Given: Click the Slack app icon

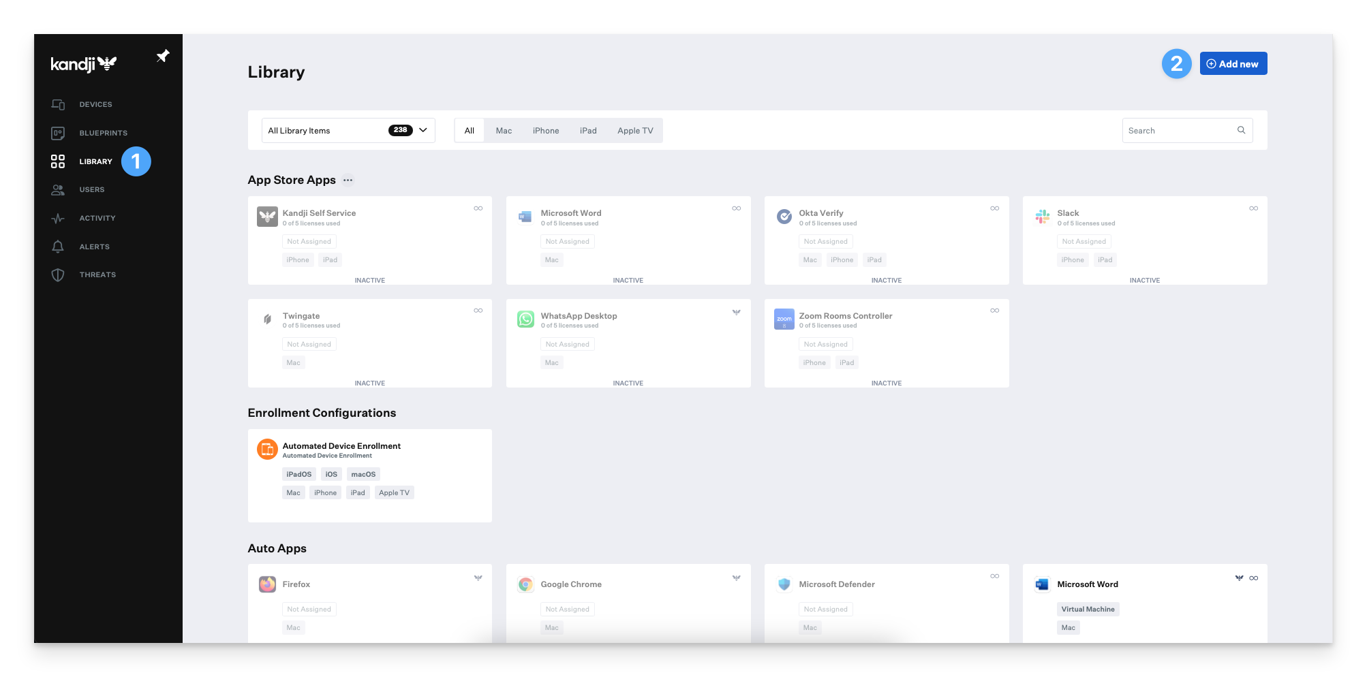Looking at the screenshot, I should [1043, 217].
